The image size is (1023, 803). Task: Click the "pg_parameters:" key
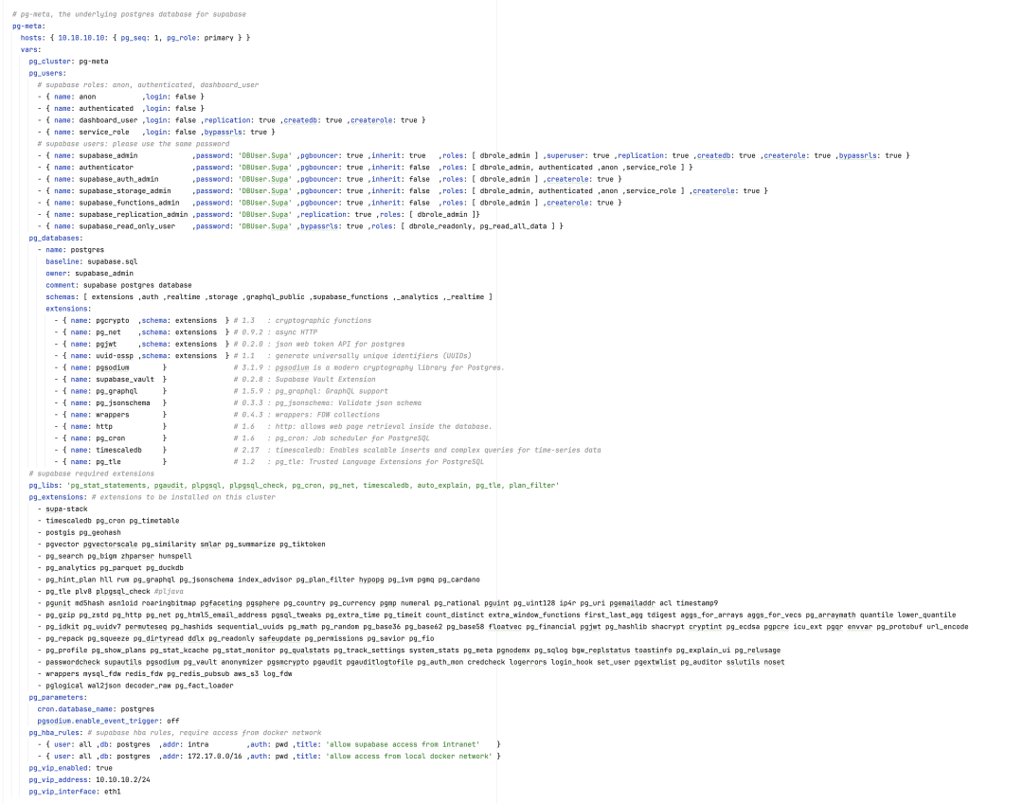pyautogui.click(x=58, y=697)
